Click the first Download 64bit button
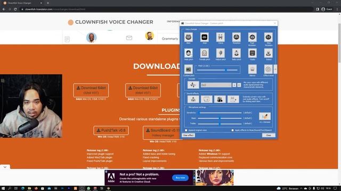 coord(91,90)
